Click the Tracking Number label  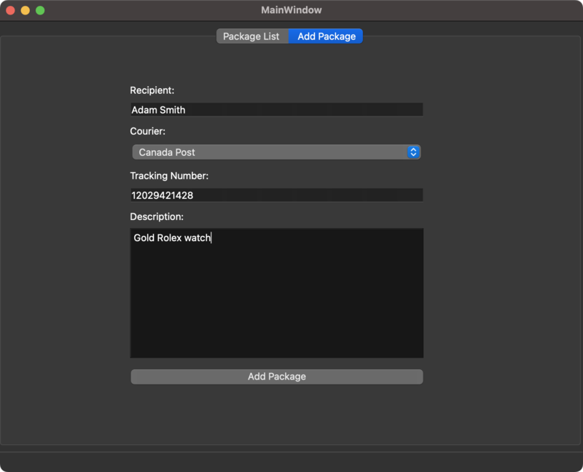point(169,176)
